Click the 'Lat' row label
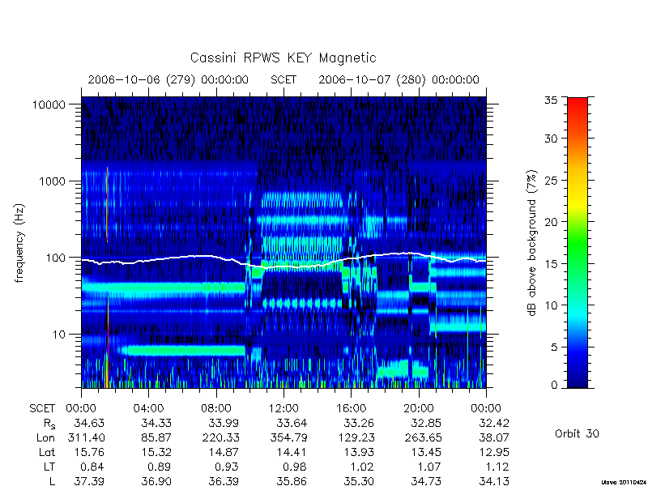 47,452
